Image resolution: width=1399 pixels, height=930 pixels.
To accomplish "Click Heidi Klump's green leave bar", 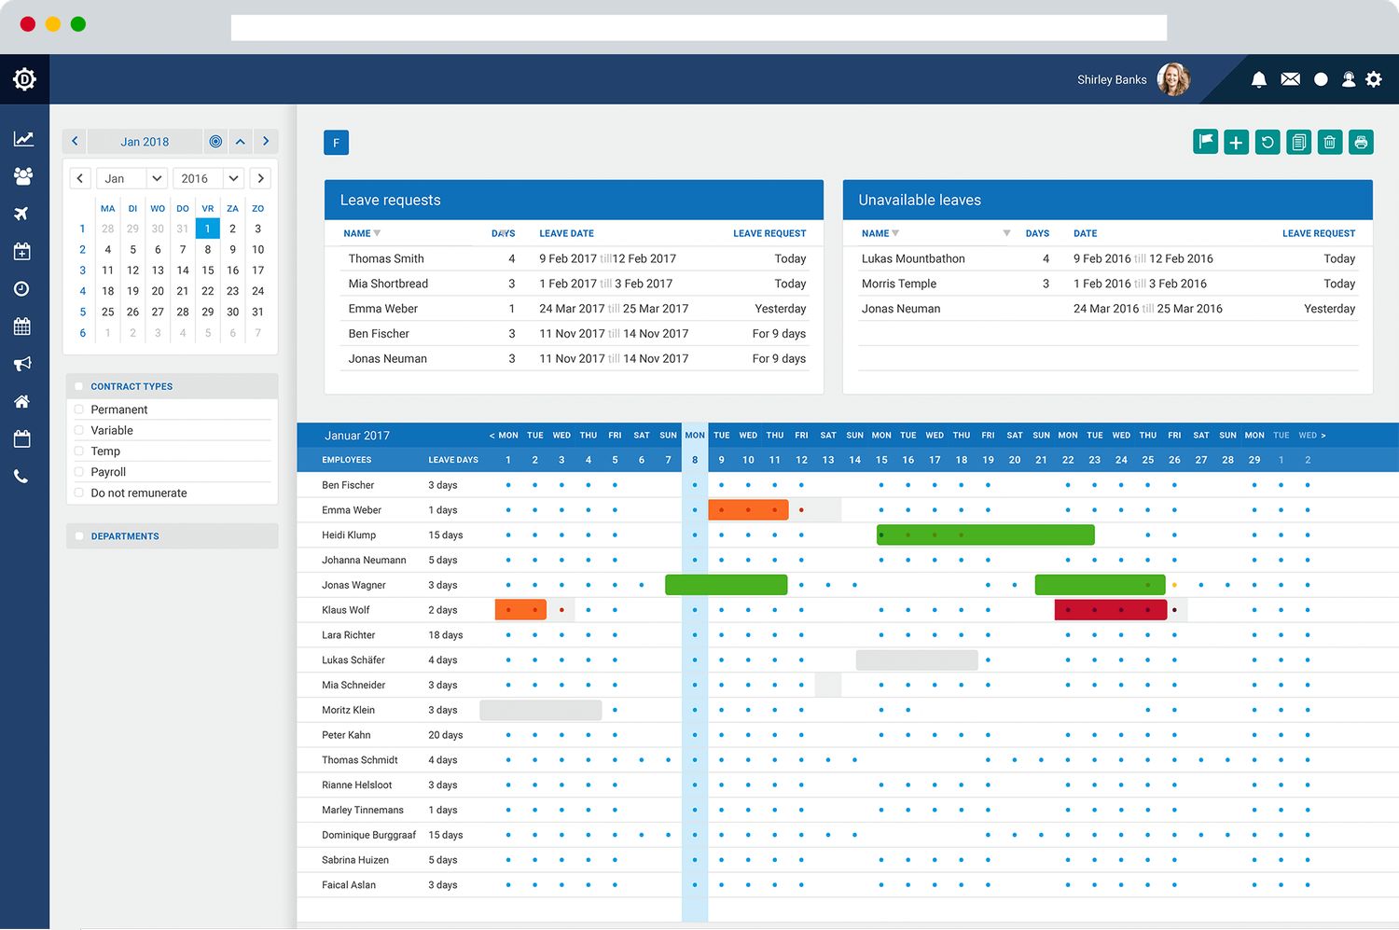I will point(985,534).
